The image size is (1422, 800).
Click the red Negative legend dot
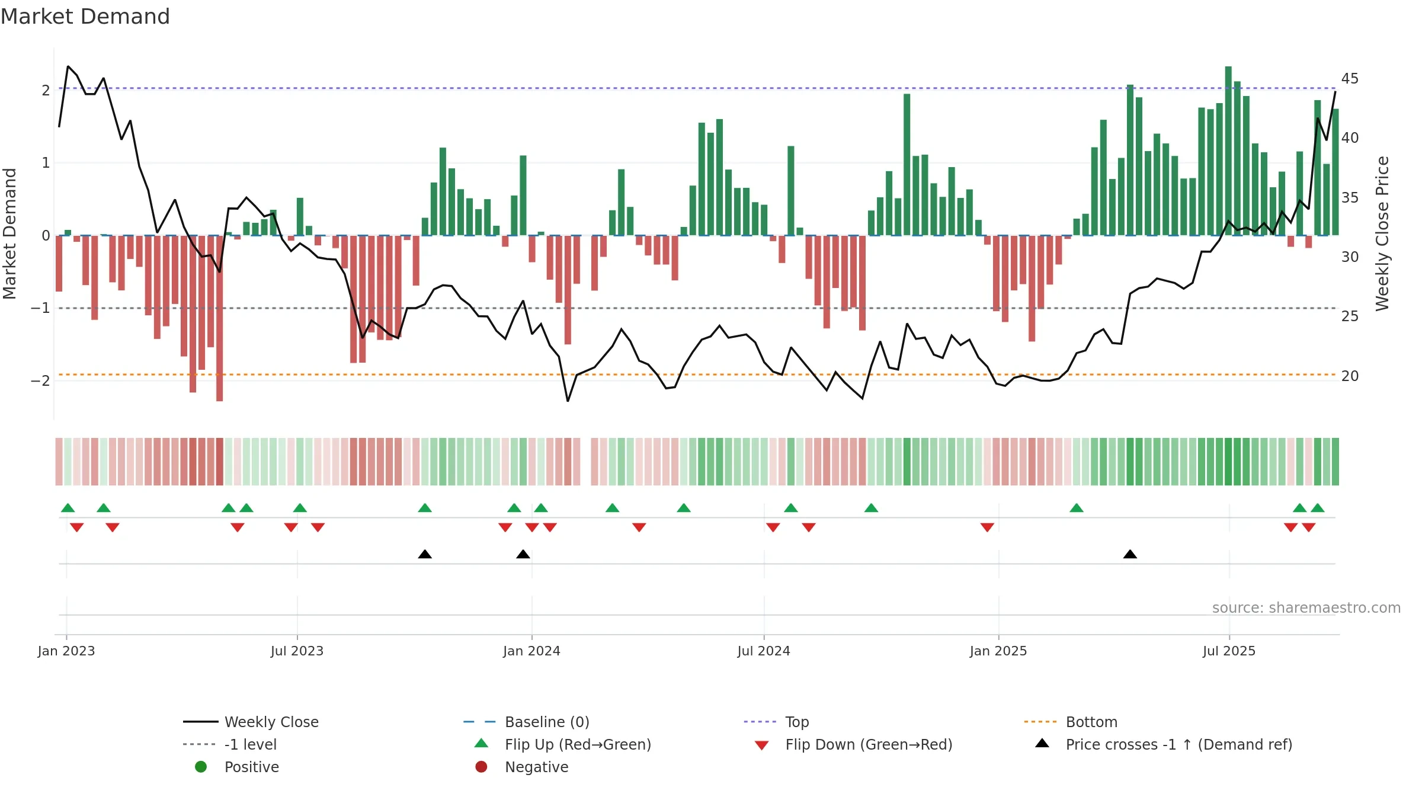click(481, 767)
